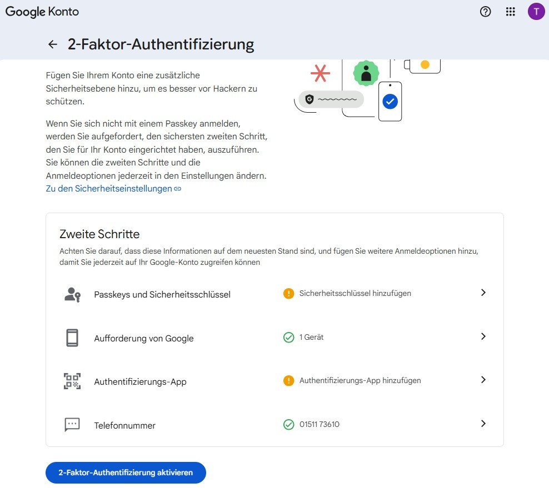Go back using the arrow beside the page title
The height and width of the screenshot is (488, 549).
(x=52, y=44)
